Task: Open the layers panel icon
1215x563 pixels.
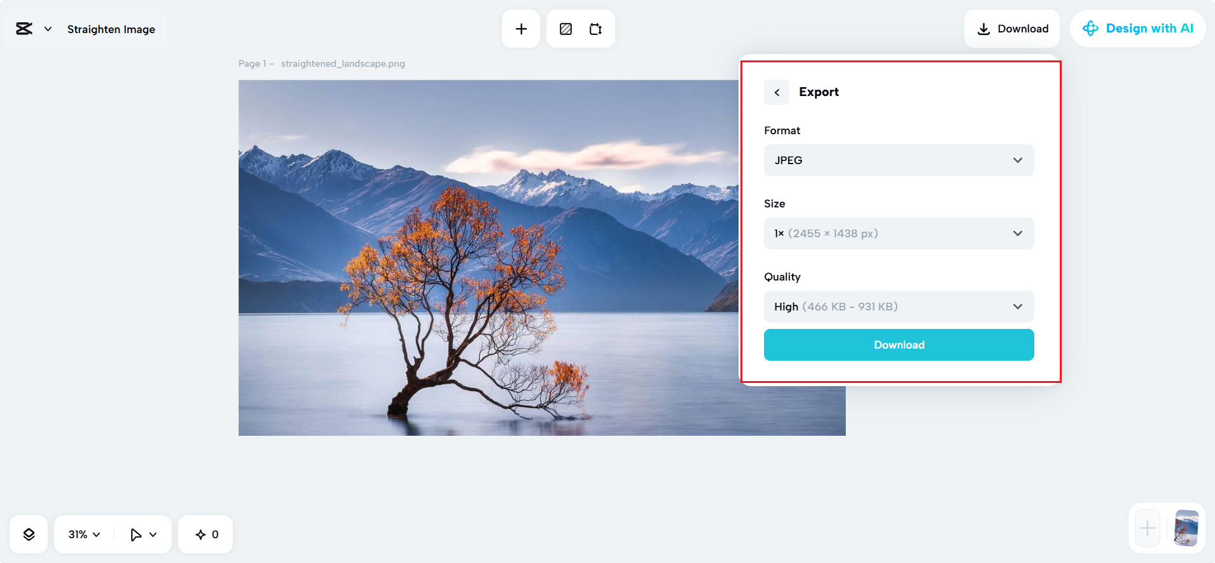Action: click(x=29, y=534)
